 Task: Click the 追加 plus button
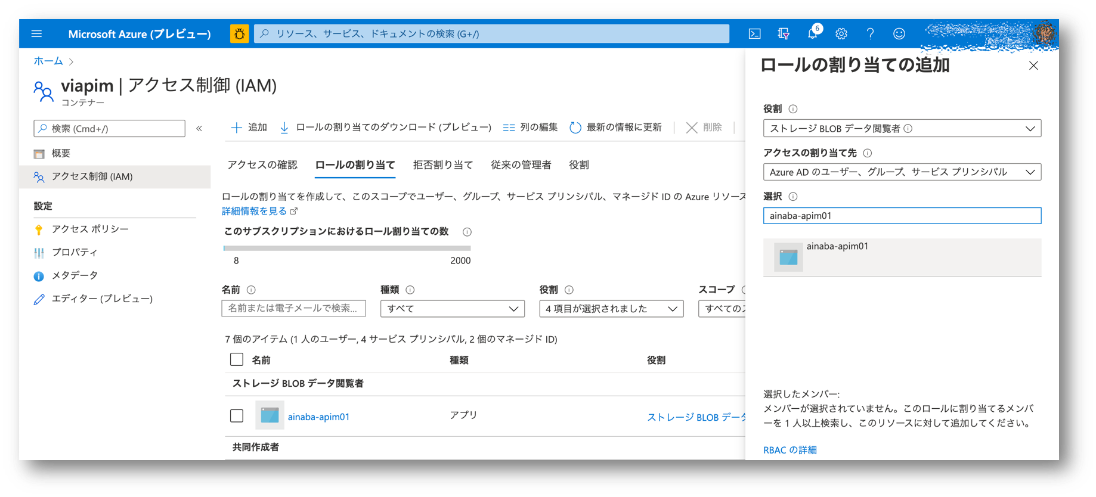click(249, 128)
